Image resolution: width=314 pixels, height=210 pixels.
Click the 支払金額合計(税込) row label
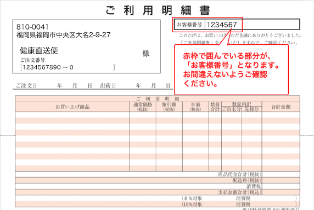(239, 192)
